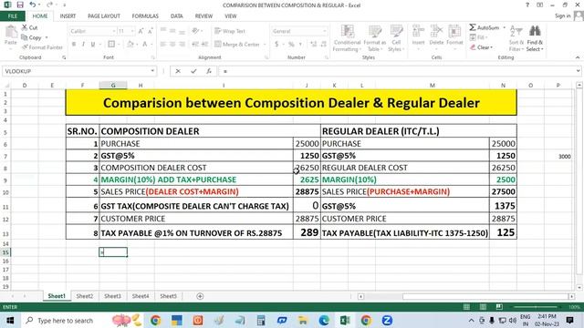Screen dimensions: 584x328
Task: Click the Copy command
Action: tap(32, 37)
